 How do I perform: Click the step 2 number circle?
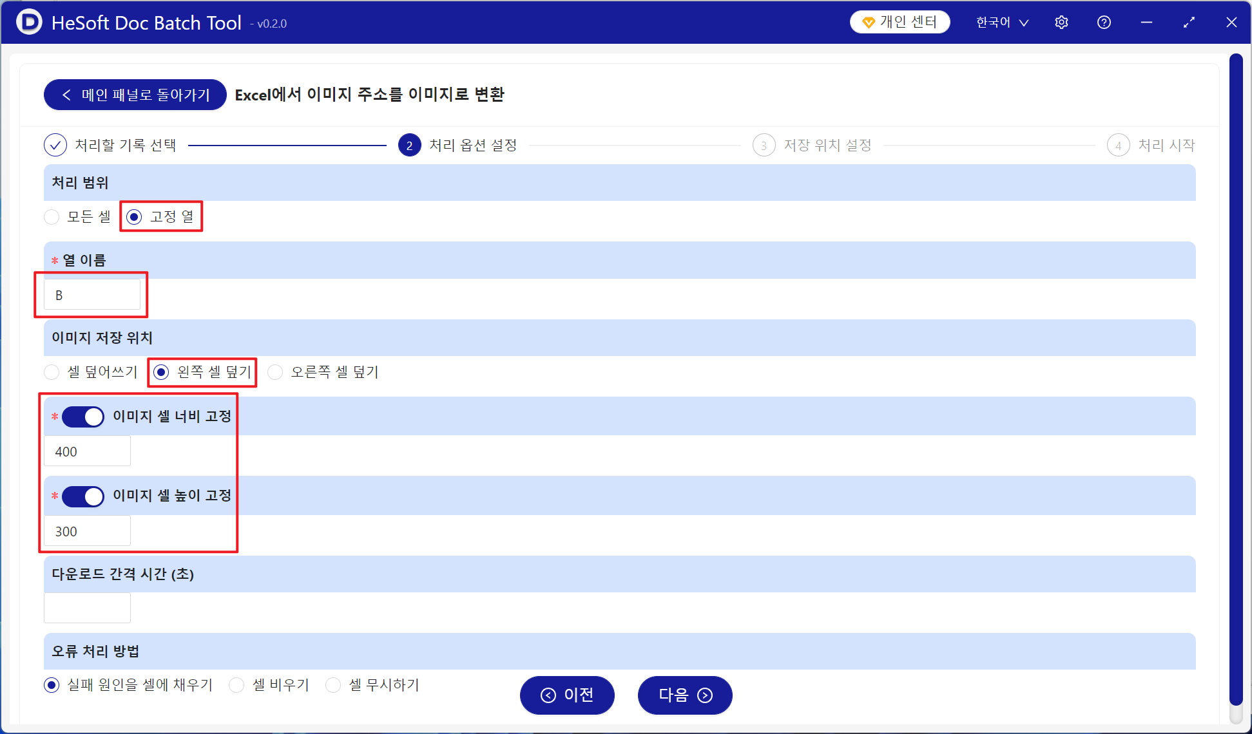coord(410,145)
